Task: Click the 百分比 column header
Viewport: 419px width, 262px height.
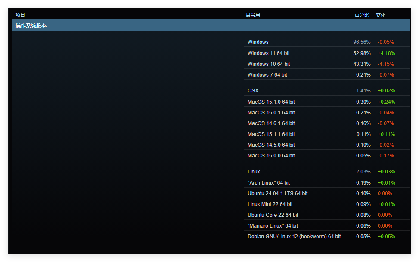Action: point(362,15)
